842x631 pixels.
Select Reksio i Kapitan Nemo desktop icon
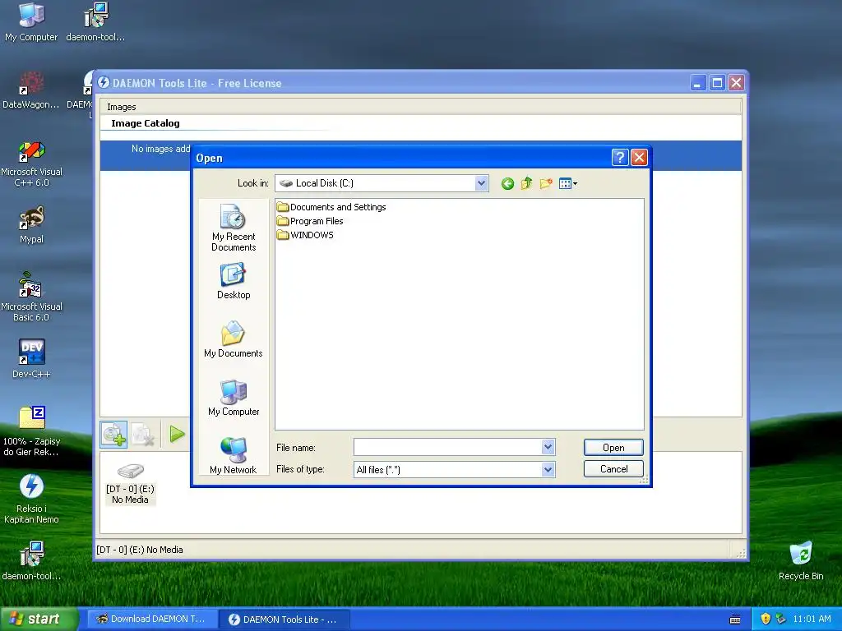point(31,499)
